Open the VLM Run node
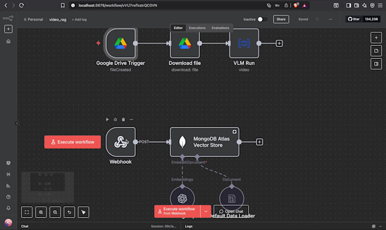The height and width of the screenshot is (230, 386). [244, 44]
